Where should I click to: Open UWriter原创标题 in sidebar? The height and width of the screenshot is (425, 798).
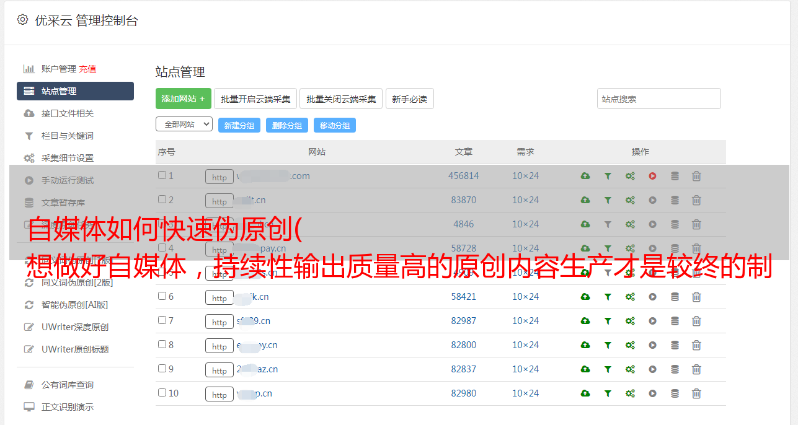click(75, 349)
